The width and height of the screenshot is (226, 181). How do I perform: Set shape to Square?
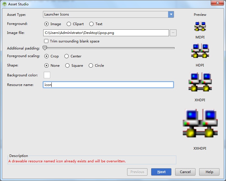(x=67, y=66)
